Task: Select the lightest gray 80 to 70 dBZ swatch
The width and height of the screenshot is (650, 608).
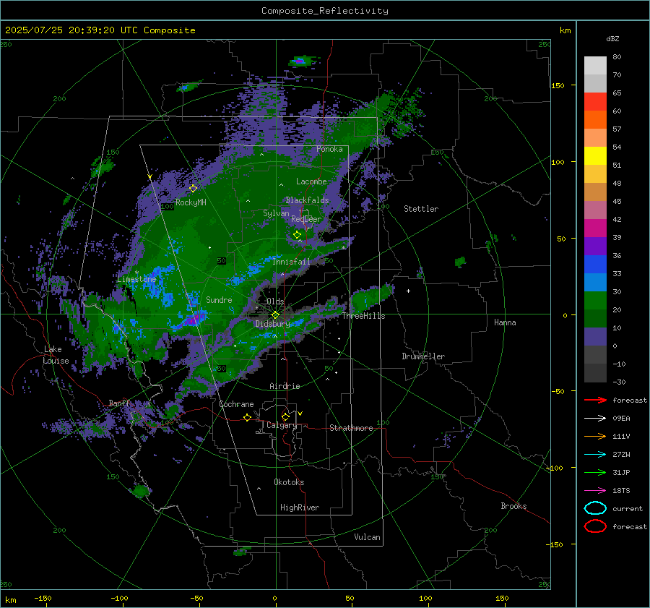Action: [595, 66]
